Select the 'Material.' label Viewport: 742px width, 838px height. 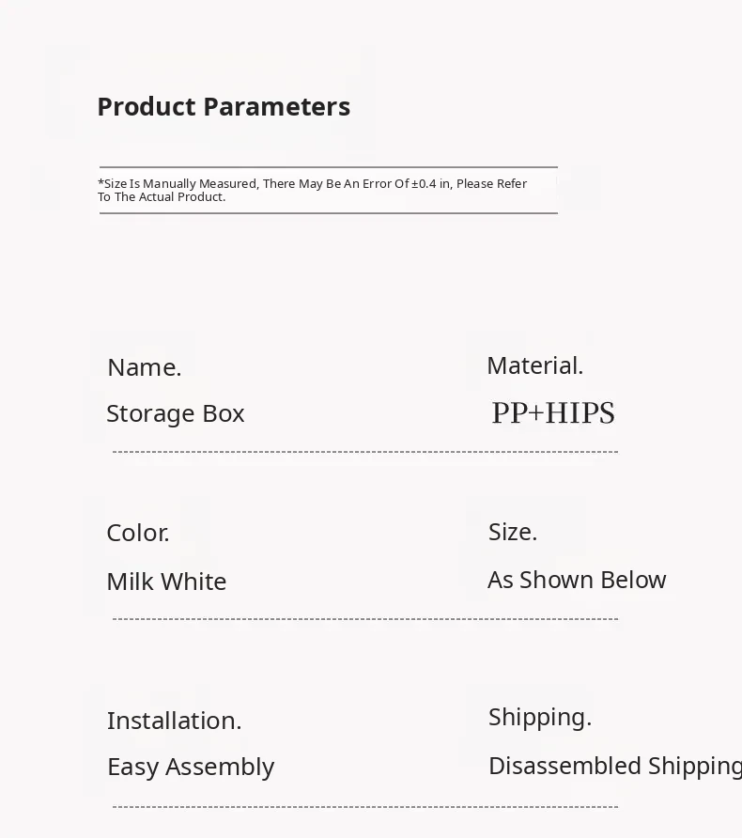coord(535,365)
